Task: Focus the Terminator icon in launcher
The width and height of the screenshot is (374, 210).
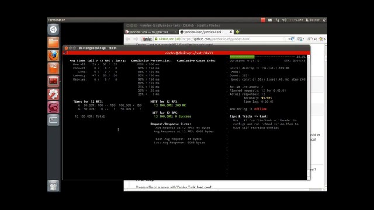Action: (53, 81)
